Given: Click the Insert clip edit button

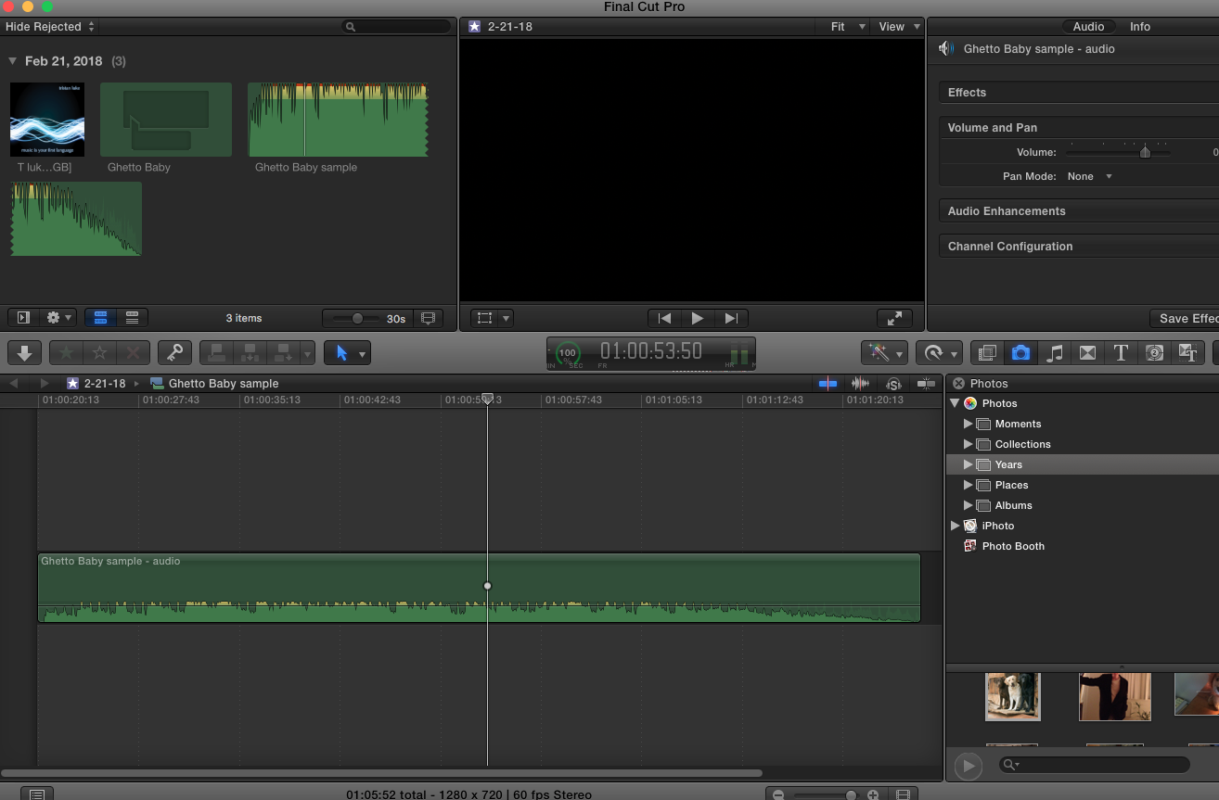Looking at the screenshot, I should [250, 352].
